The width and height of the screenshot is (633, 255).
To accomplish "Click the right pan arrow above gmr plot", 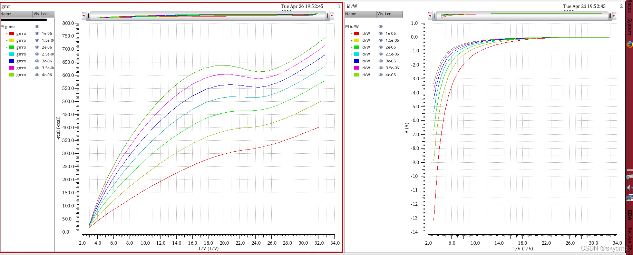I will pos(332,16).
